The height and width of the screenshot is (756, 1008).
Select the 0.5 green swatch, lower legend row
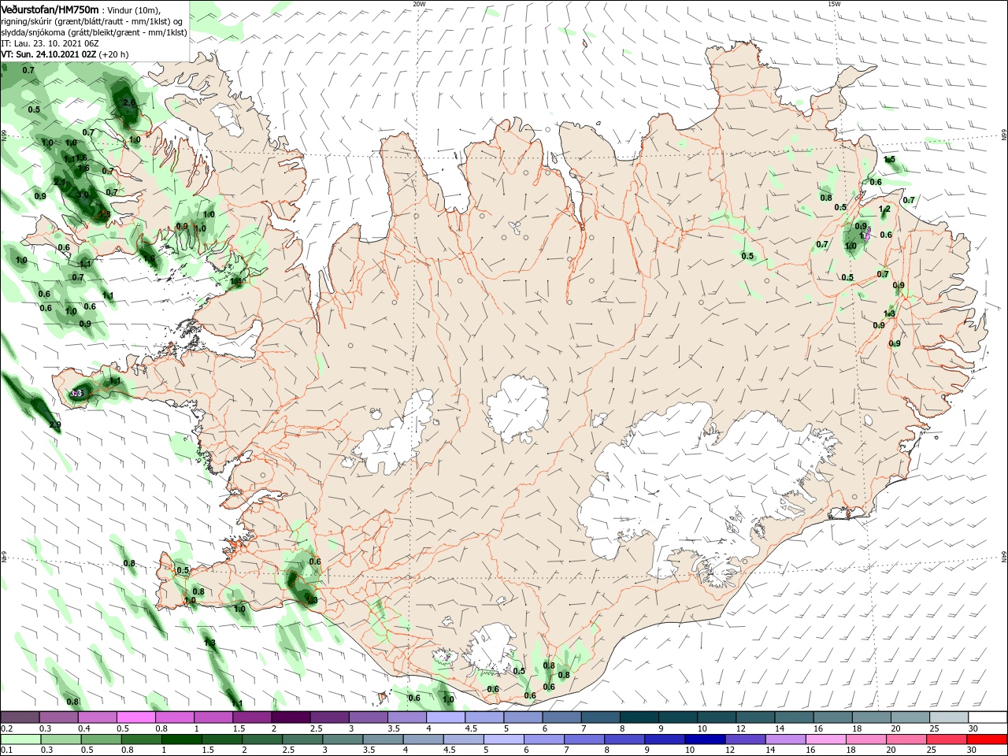101,739
